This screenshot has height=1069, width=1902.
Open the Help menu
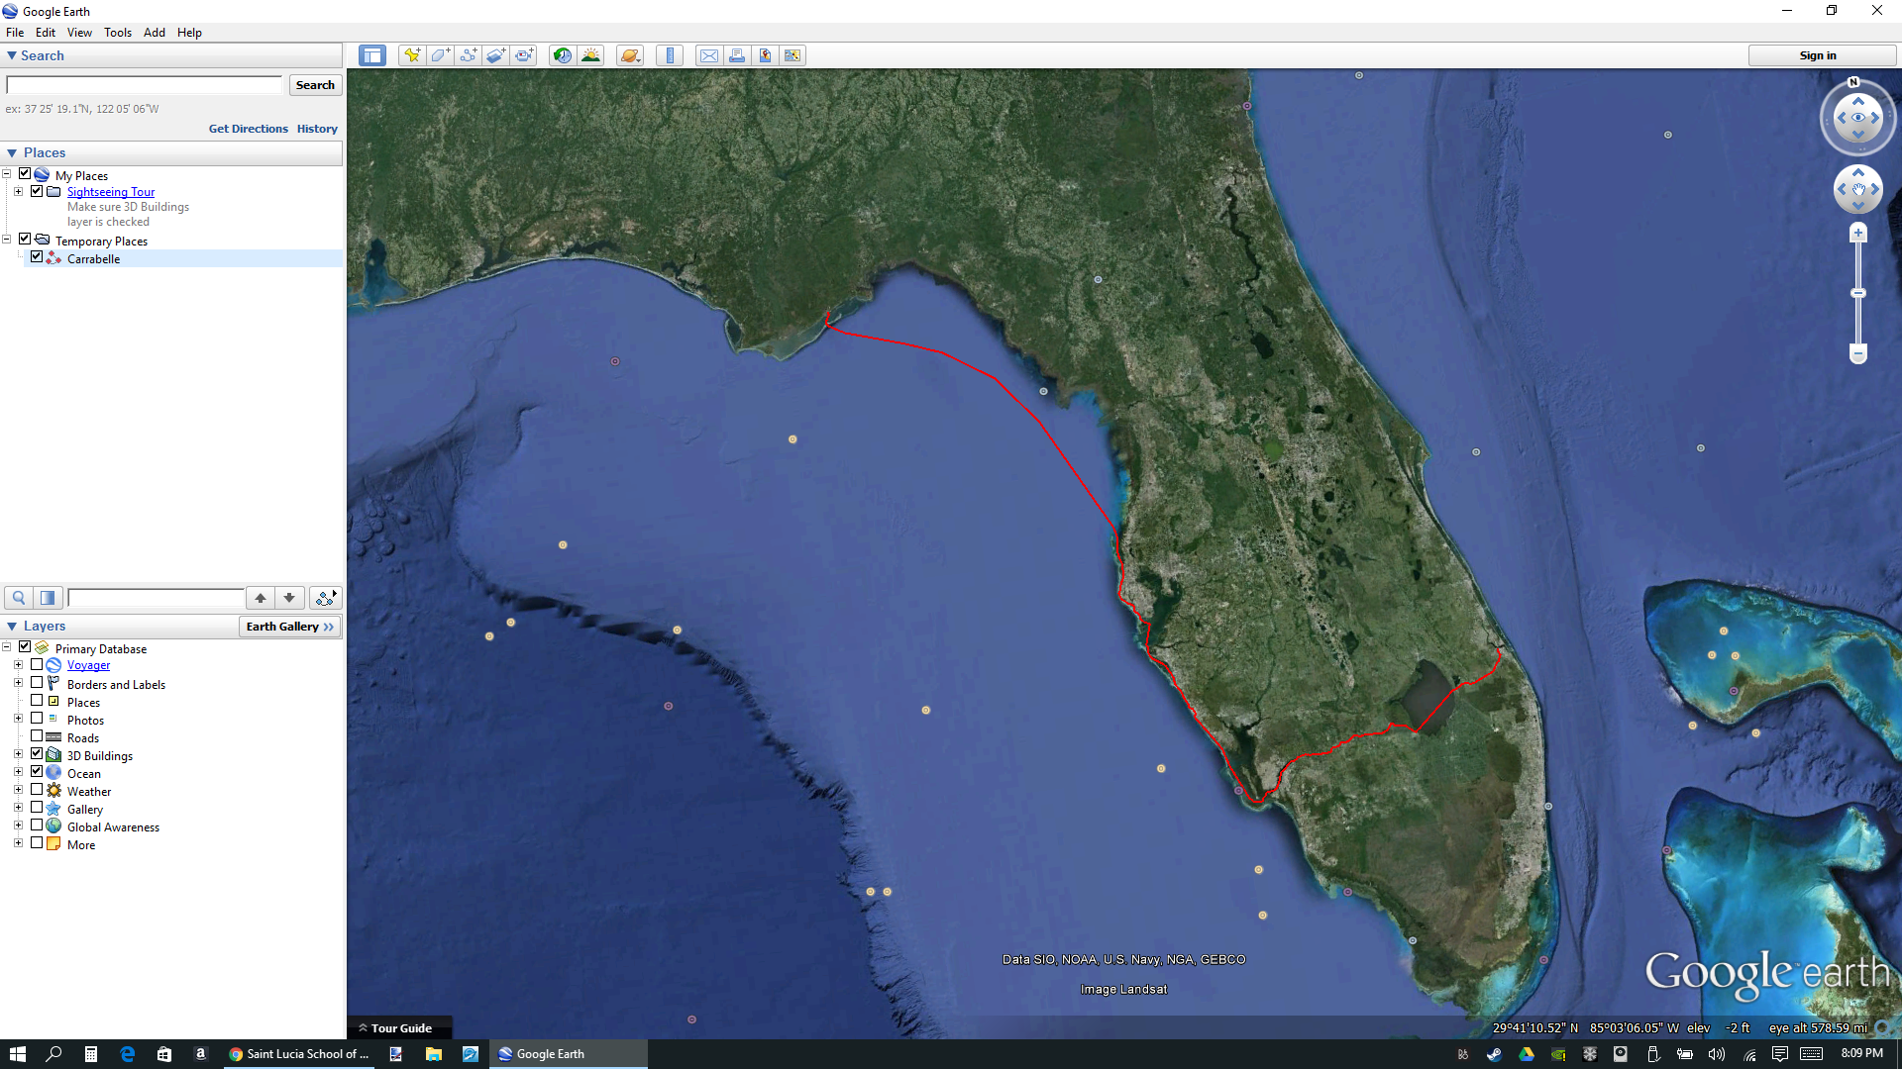pyautogui.click(x=189, y=32)
